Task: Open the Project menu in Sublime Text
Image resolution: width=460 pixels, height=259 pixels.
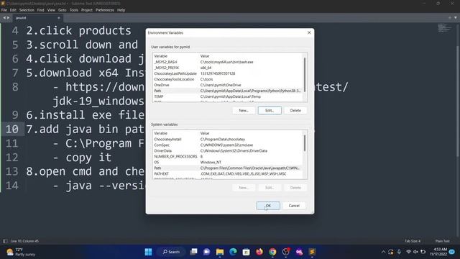Action: pyautogui.click(x=87, y=10)
